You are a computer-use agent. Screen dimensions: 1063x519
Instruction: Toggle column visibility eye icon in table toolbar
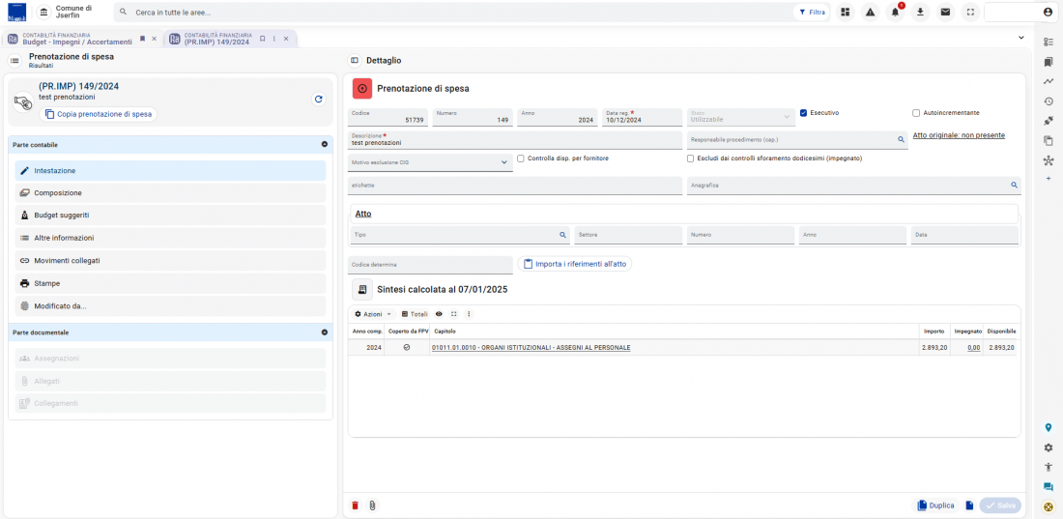(x=439, y=314)
